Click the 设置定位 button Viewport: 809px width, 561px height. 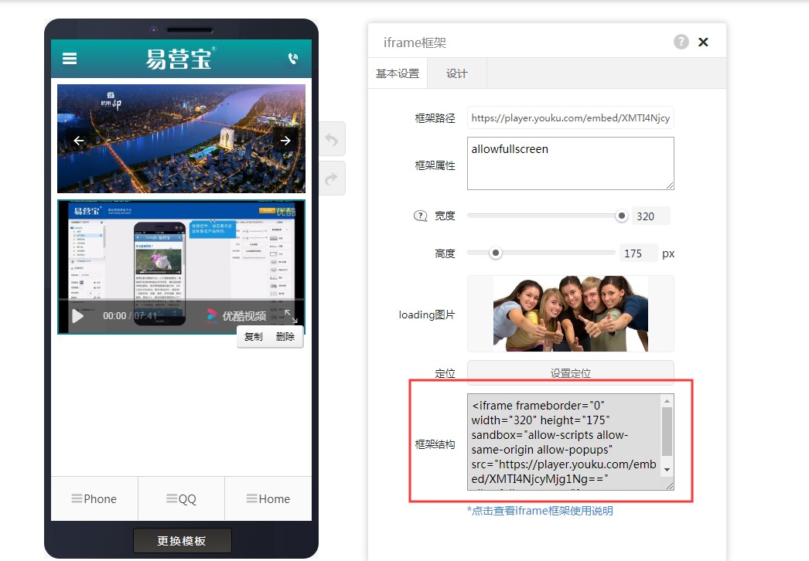tap(570, 372)
